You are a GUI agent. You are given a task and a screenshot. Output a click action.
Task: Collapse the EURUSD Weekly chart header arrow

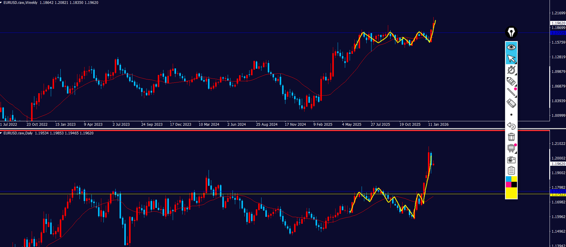click(x=1, y=3)
